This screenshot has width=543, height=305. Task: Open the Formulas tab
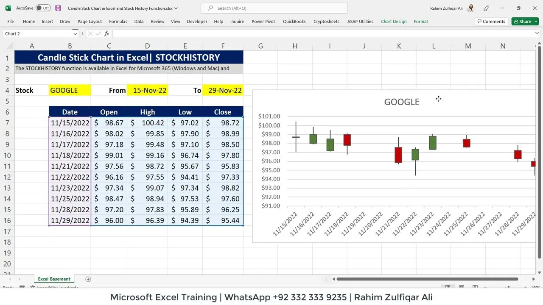pyautogui.click(x=118, y=22)
